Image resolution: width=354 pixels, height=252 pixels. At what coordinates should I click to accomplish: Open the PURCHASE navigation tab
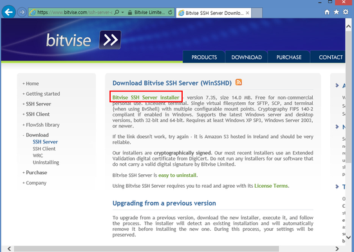(x=289, y=57)
